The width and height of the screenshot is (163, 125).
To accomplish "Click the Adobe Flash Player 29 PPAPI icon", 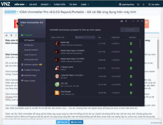I will click(x=57, y=60).
